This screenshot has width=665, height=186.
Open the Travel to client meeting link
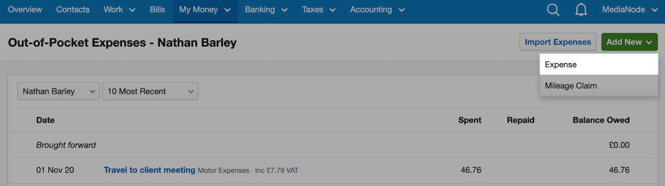tap(150, 170)
